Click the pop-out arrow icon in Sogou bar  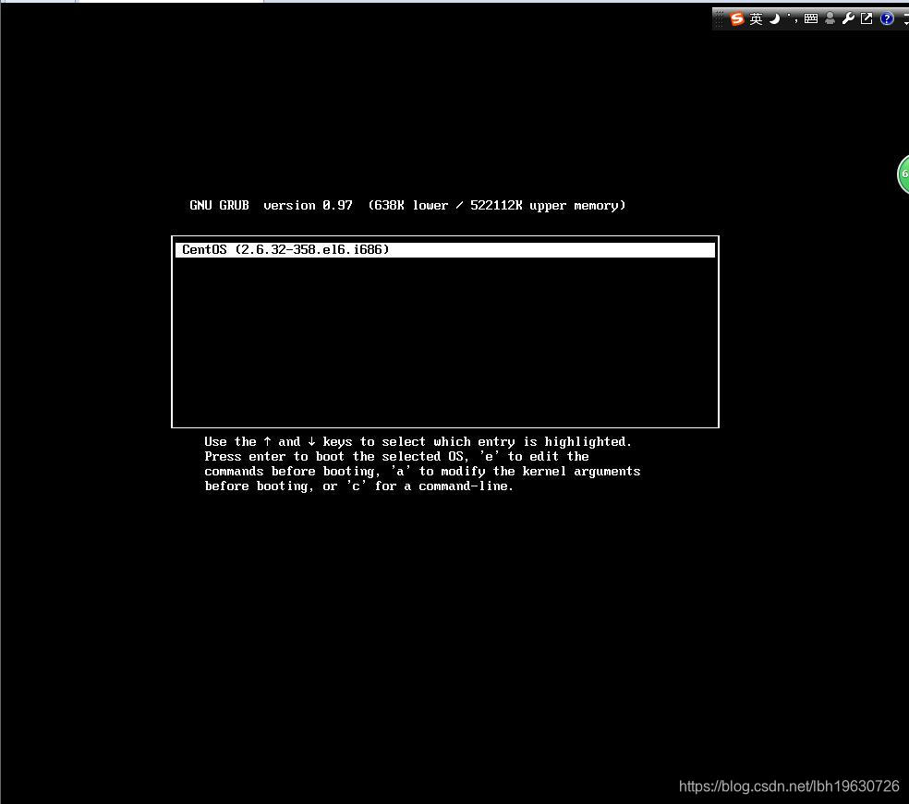click(867, 18)
